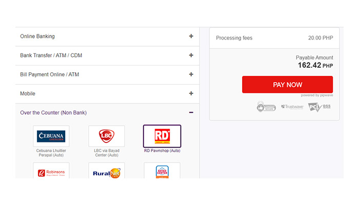Image resolution: width=359 pixels, height=205 pixels.
Task: Click the 'RD Pawnshop (Auto)' text label
Action: tap(162, 151)
